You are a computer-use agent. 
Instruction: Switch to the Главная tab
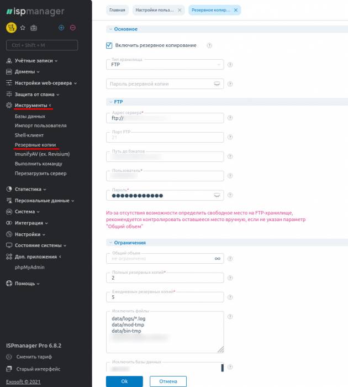(x=117, y=10)
